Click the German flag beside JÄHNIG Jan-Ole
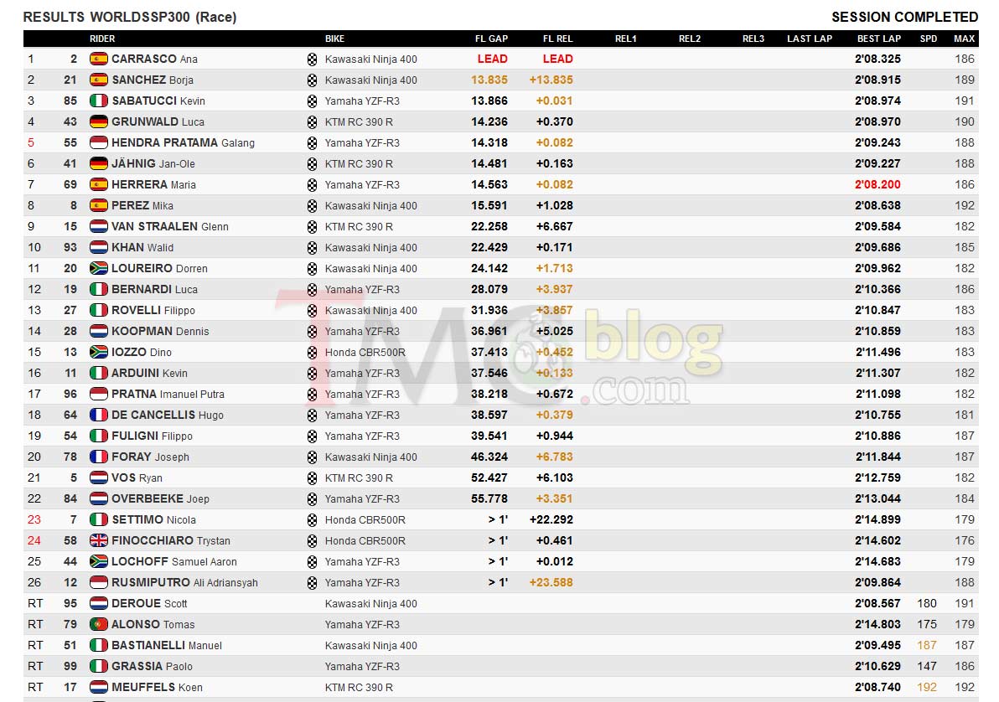 [99, 163]
